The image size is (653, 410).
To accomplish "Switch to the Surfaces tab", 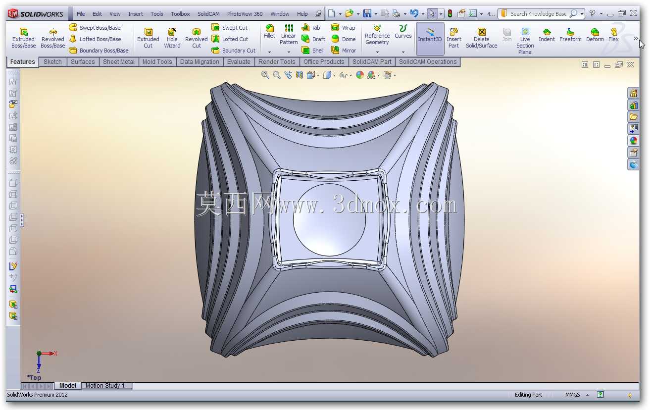I will pos(83,62).
